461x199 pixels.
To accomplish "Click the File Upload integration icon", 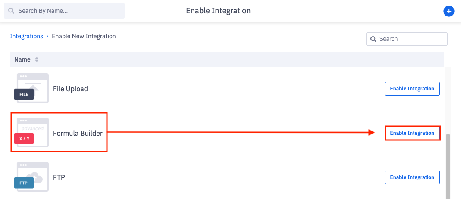I will click(x=31, y=88).
